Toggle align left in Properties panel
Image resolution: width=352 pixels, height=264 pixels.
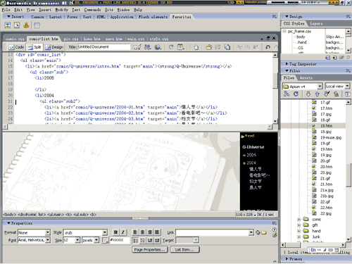[x=135, y=232]
